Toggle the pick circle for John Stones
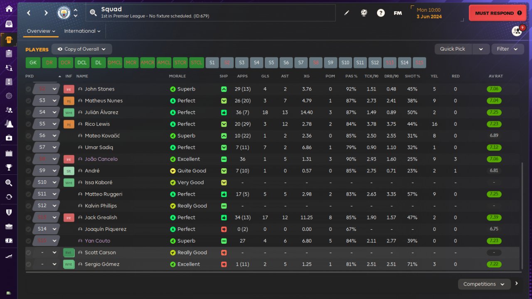Screen dimensions: 532x299 [28, 89]
